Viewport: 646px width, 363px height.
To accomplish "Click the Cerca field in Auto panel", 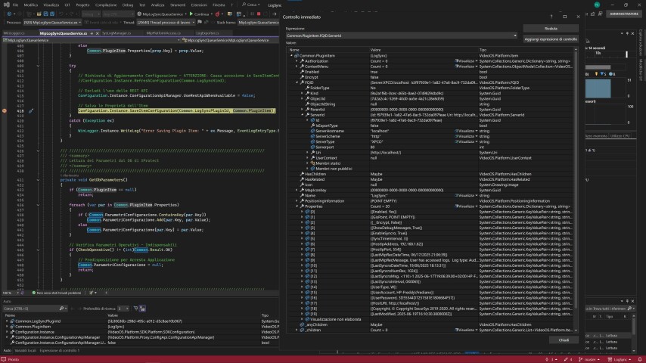I will [30, 309].
